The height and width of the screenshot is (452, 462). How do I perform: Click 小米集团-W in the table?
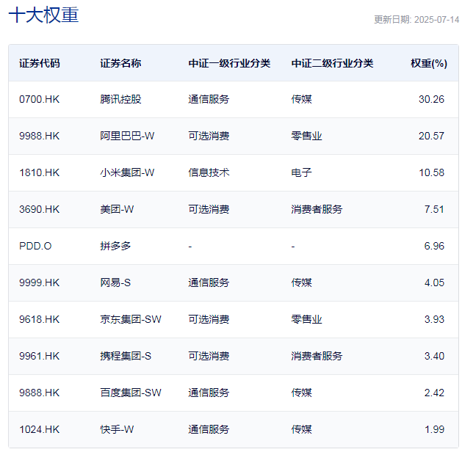(x=127, y=172)
